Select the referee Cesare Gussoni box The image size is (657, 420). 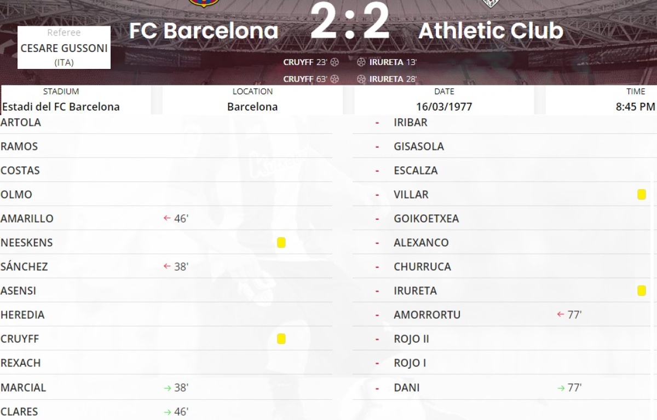coord(64,48)
